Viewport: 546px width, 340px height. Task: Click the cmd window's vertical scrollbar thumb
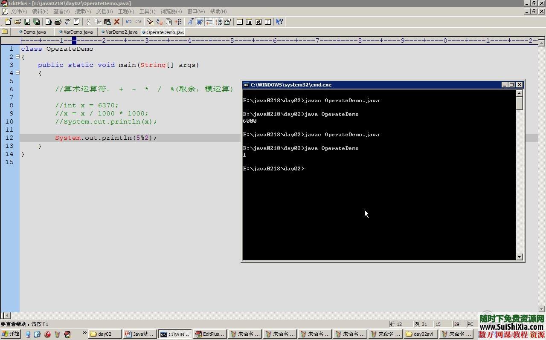pyautogui.click(x=519, y=103)
